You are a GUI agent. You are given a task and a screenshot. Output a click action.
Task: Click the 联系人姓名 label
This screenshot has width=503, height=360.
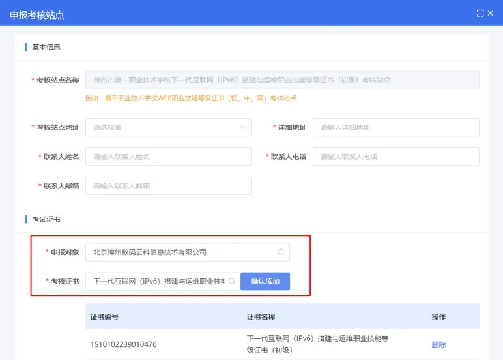pyautogui.click(x=61, y=157)
